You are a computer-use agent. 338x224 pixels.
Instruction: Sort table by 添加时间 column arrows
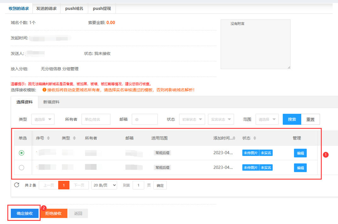click(234, 138)
